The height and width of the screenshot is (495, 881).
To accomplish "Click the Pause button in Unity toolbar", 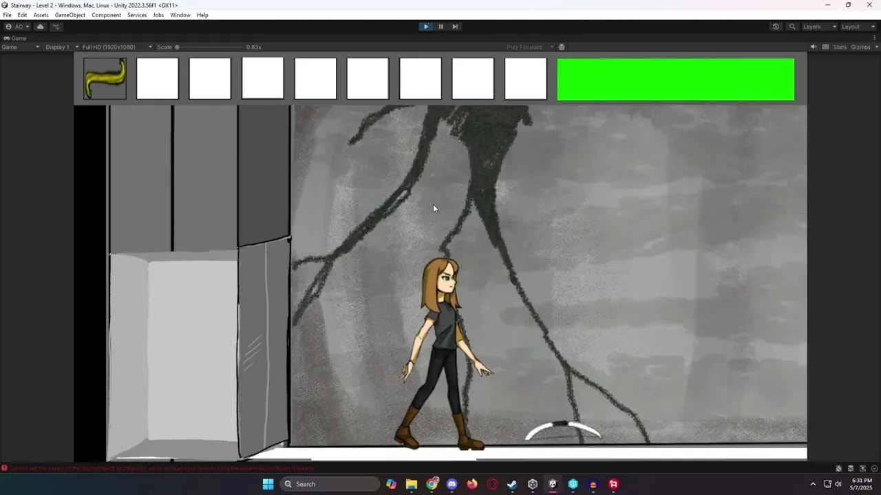I will point(440,27).
